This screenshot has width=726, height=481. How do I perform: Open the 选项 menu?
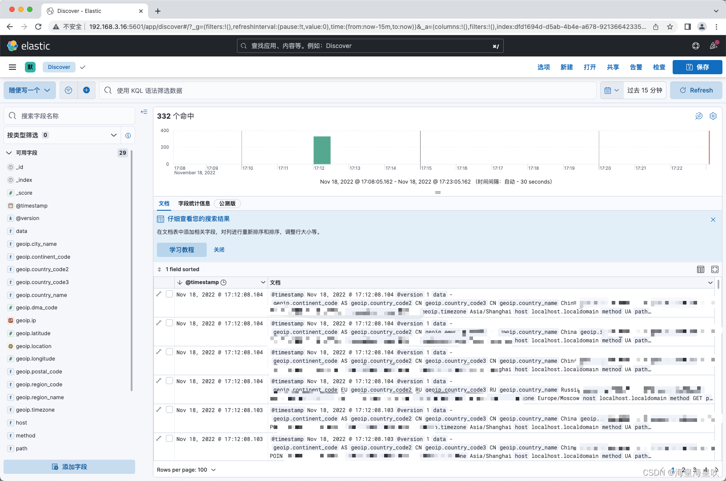tap(544, 67)
